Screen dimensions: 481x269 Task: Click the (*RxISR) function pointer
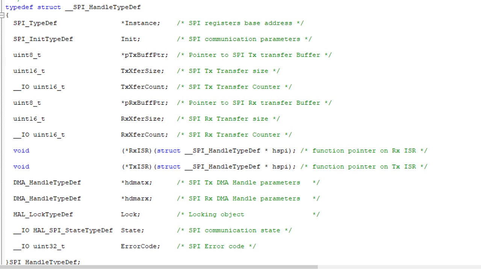(137, 151)
